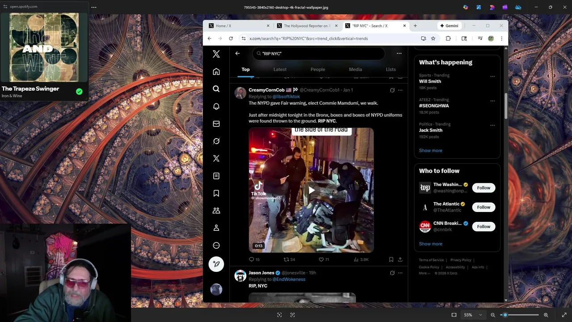
Task: Share the CreamyCornCob post
Action: click(400, 259)
